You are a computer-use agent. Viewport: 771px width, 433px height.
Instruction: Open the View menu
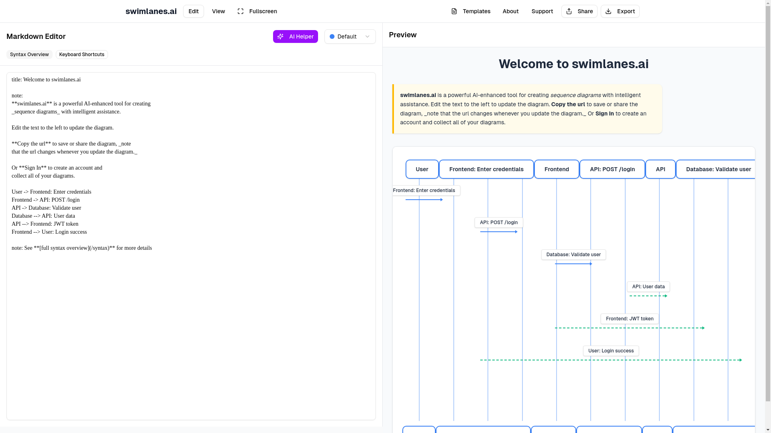click(x=218, y=11)
